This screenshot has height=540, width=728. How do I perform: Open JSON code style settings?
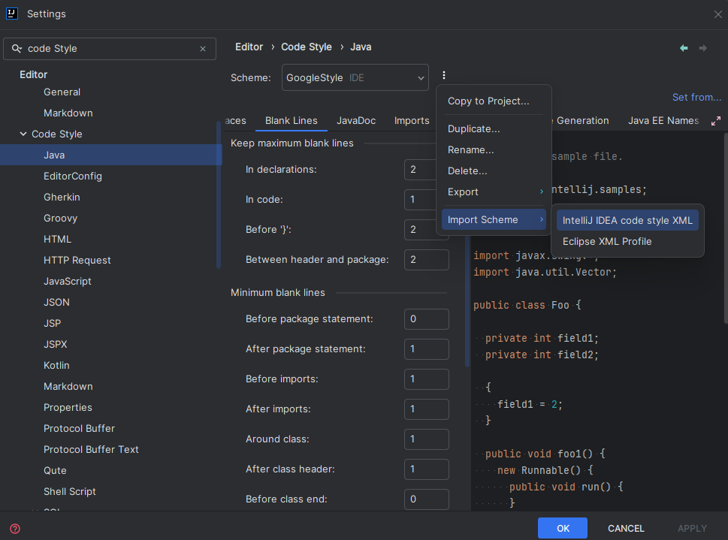(56, 302)
